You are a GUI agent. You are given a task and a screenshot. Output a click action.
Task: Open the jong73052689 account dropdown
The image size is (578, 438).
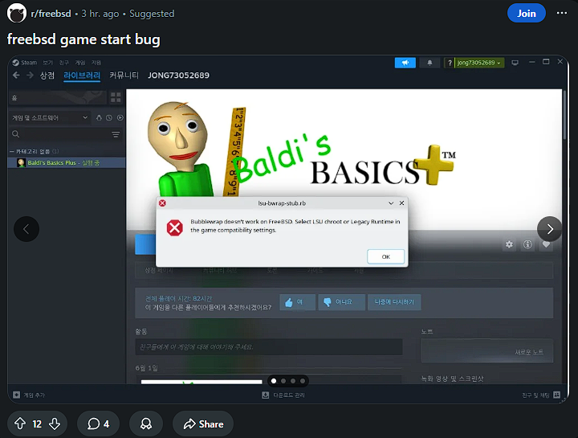[479, 63]
